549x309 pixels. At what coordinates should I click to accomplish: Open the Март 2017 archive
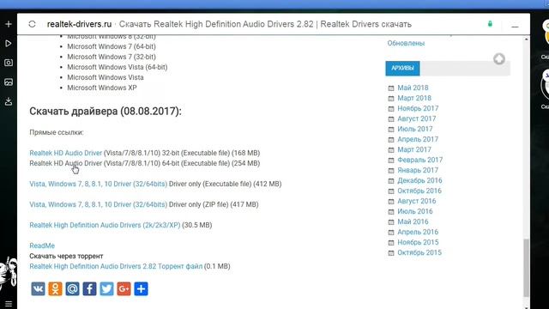pyautogui.click(x=414, y=149)
